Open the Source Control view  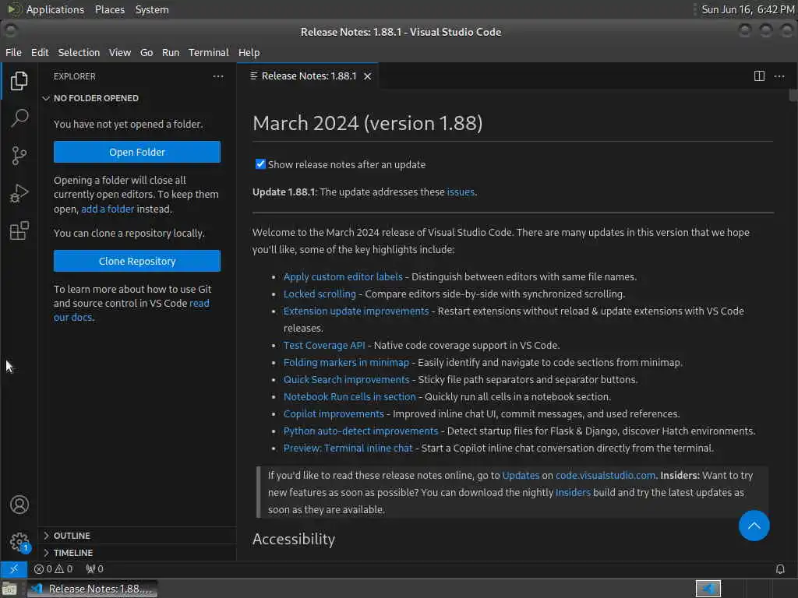[x=19, y=156]
